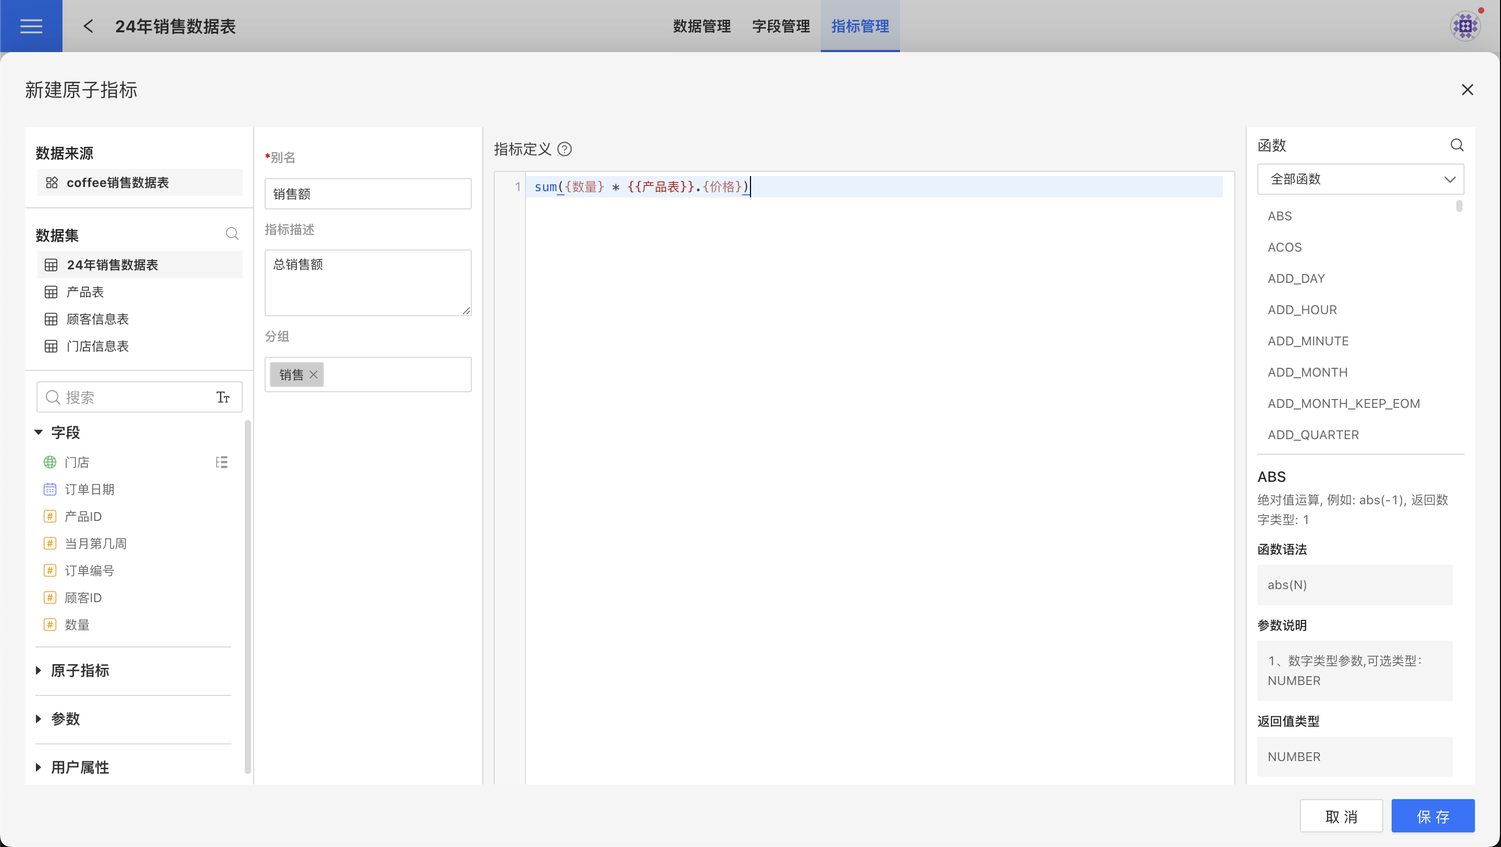Click the user avatar icon
This screenshot has width=1501, height=847.
tap(1465, 26)
